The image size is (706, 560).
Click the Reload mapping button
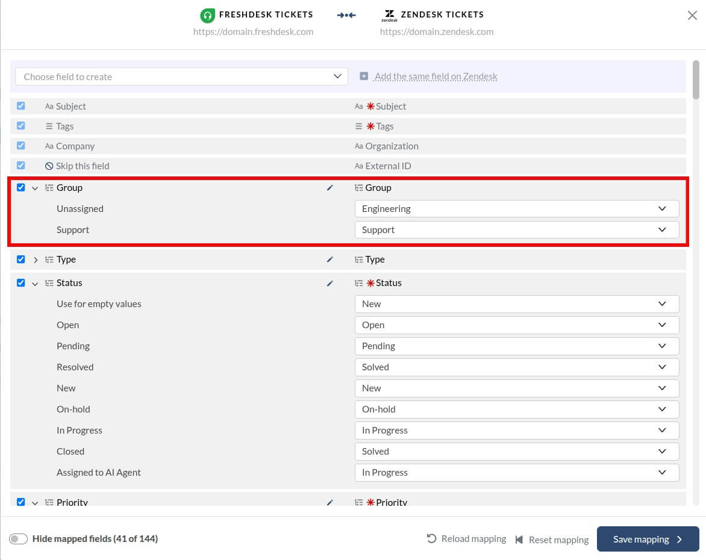[x=466, y=539]
